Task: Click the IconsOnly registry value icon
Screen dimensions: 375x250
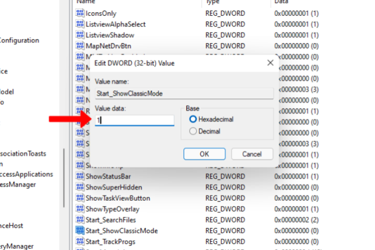Action: (80, 13)
